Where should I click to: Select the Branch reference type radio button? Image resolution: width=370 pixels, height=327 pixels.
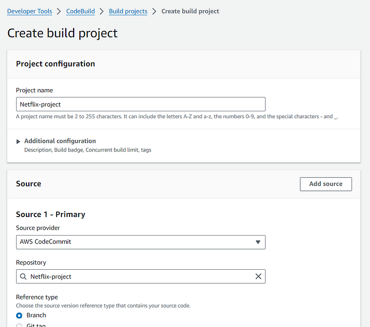(19, 315)
